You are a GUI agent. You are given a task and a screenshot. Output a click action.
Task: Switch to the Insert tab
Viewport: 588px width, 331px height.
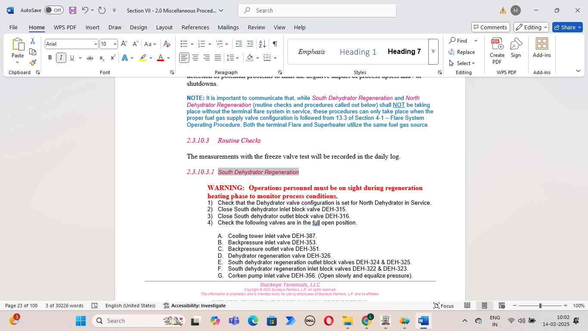click(x=92, y=27)
